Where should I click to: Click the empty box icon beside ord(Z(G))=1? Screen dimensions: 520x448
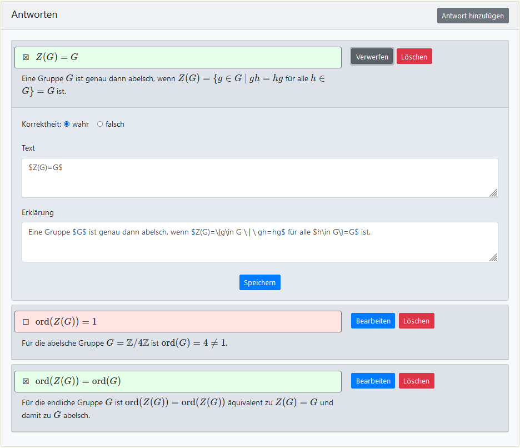point(26,322)
